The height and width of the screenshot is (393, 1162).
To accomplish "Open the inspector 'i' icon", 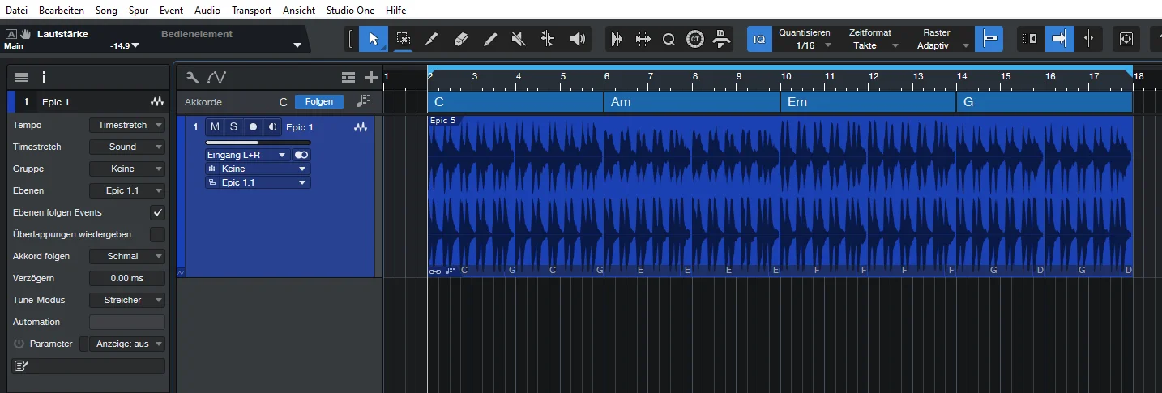I will pyautogui.click(x=44, y=77).
